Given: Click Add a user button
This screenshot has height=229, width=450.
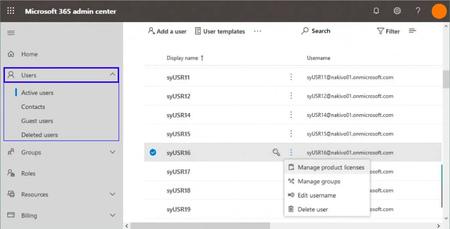Looking at the screenshot, I should click(167, 31).
